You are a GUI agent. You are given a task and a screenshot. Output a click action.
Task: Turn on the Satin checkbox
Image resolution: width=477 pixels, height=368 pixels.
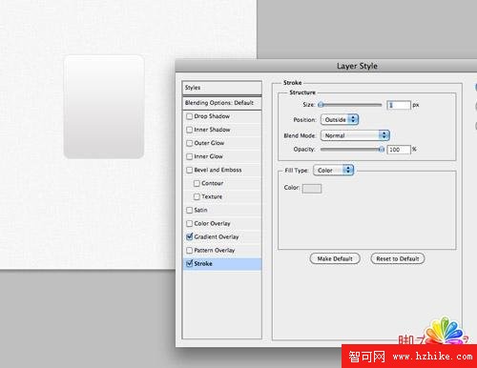pyautogui.click(x=189, y=210)
